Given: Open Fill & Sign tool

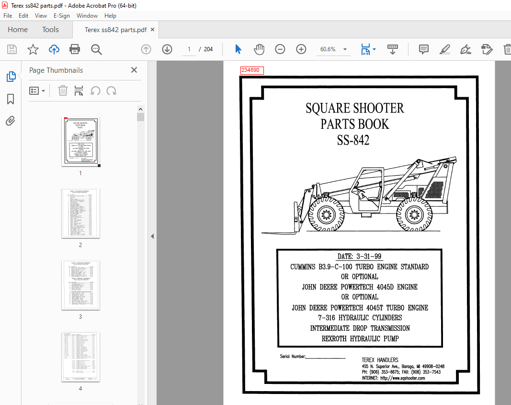Looking at the screenshot, I should point(466,49).
